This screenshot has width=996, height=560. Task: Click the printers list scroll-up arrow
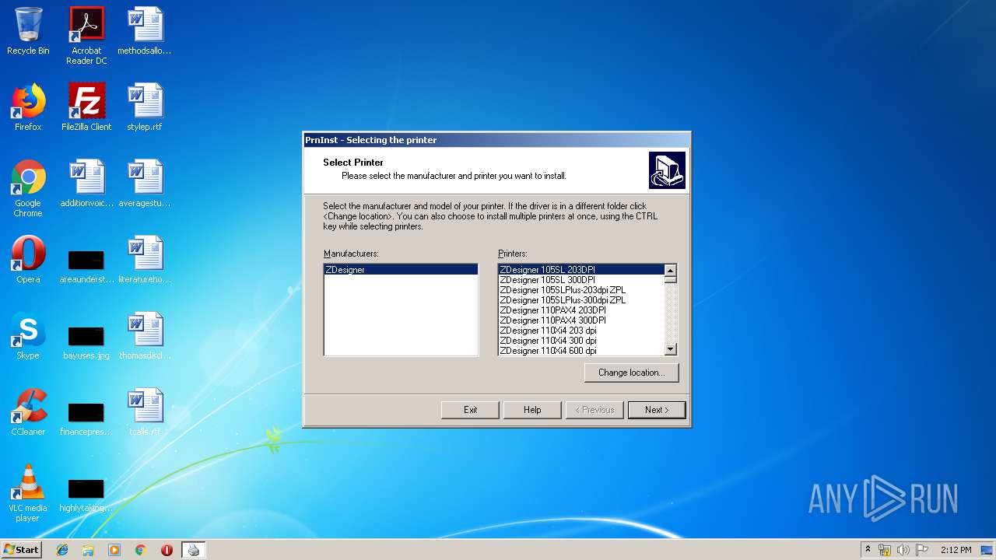tap(670, 271)
